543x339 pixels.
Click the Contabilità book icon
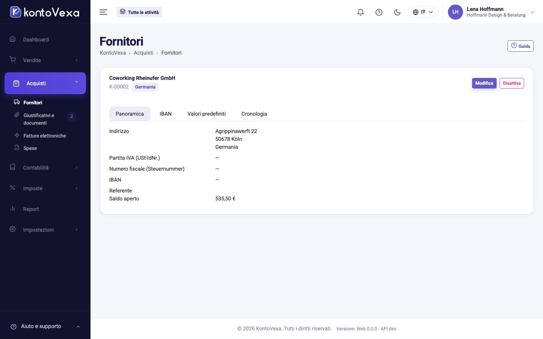12,167
